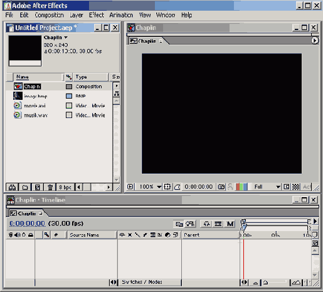Click the region of interest icon

pos(287,187)
